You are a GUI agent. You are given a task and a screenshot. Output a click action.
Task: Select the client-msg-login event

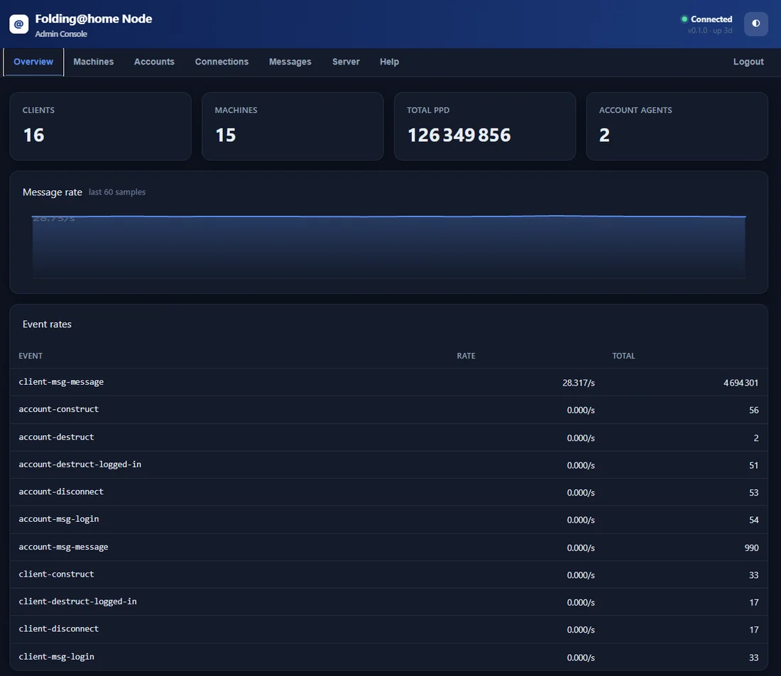(x=56, y=657)
